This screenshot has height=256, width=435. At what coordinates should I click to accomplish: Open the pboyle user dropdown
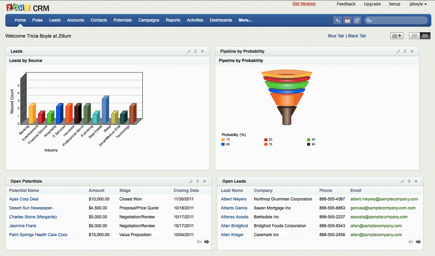coord(418,4)
